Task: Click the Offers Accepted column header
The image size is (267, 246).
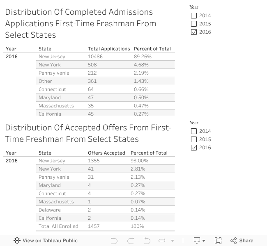Action: pos(106,153)
